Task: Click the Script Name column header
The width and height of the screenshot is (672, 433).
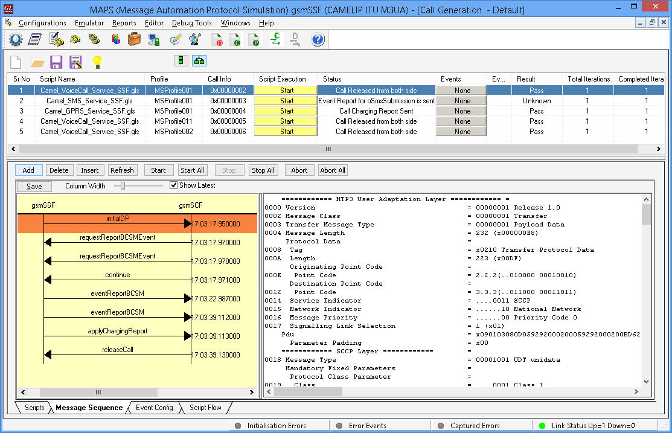Action: pos(91,79)
